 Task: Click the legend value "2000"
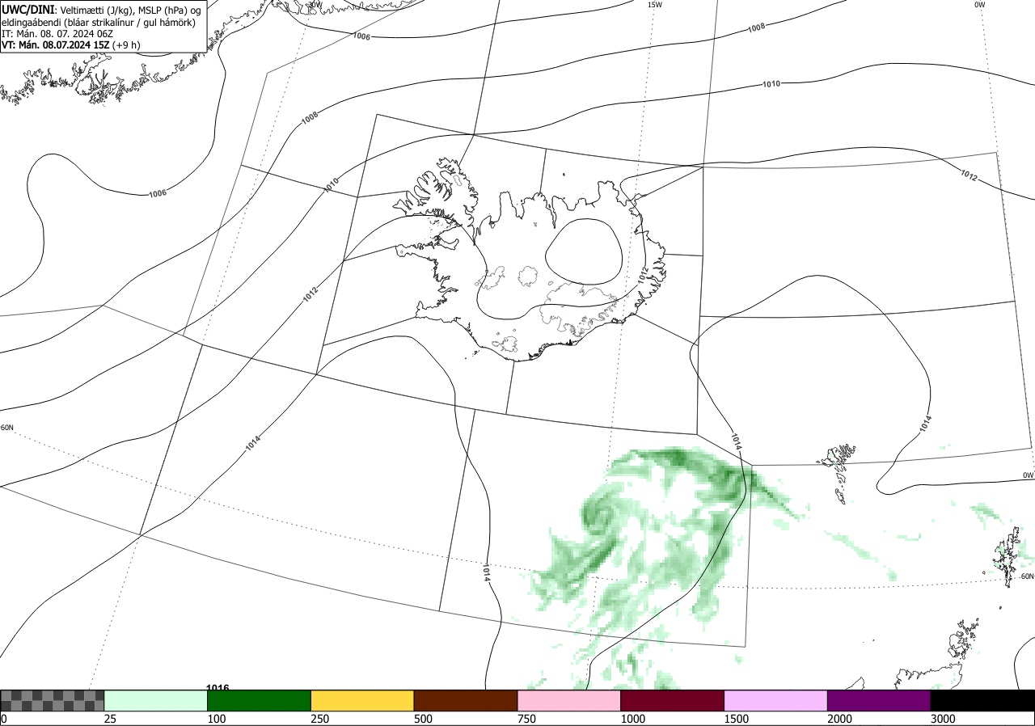pyautogui.click(x=840, y=719)
